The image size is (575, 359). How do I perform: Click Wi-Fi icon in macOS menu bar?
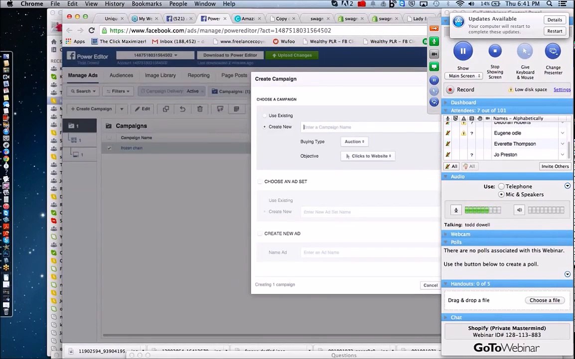click(x=459, y=3)
